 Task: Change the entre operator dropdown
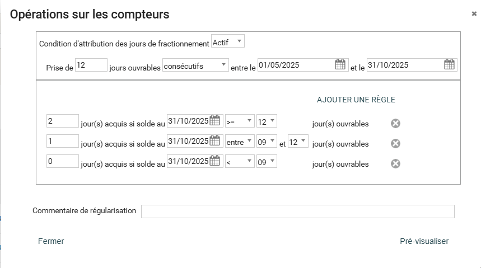[240, 142]
